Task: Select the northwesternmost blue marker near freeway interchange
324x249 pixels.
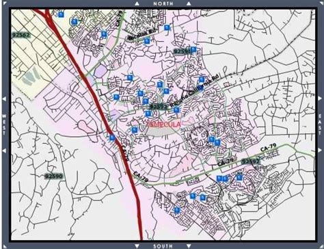Action: (x=61, y=14)
